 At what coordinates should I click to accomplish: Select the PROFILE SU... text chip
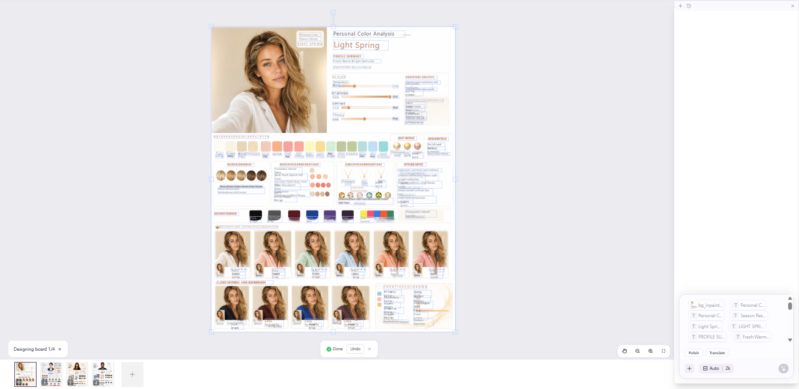coord(708,337)
